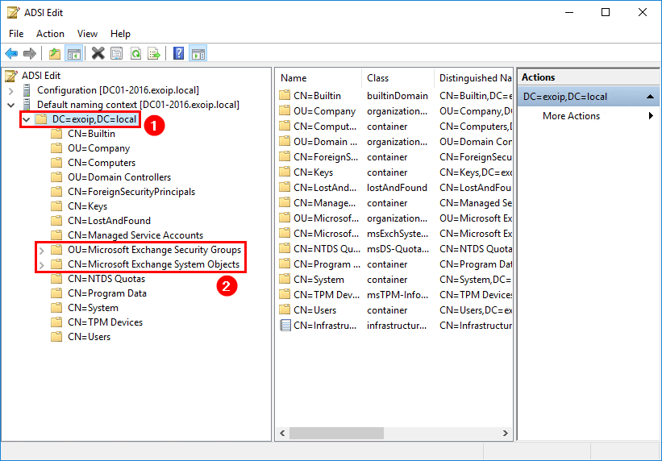This screenshot has width=662, height=461.
Task: Expand the Configuration node chevron
Action: point(11,91)
